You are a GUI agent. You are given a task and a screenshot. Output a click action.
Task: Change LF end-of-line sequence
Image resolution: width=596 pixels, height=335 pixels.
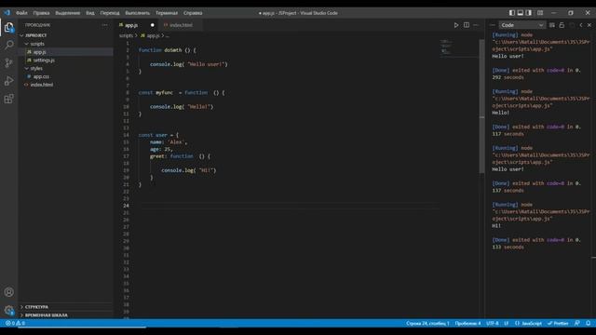coord(507,323)
